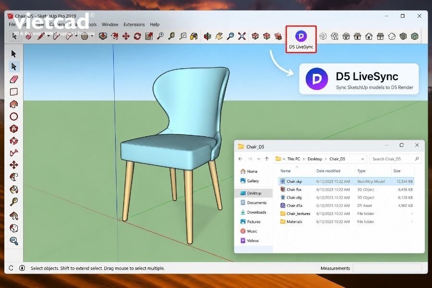Screen dimensions: 432x288
Task: Open Downloads in explorer navigation pane
Action: 253,212
